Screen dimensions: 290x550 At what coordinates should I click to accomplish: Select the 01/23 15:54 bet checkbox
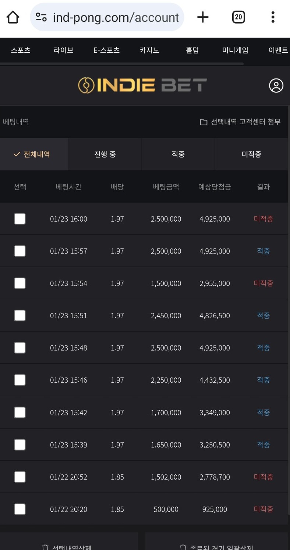20,283
